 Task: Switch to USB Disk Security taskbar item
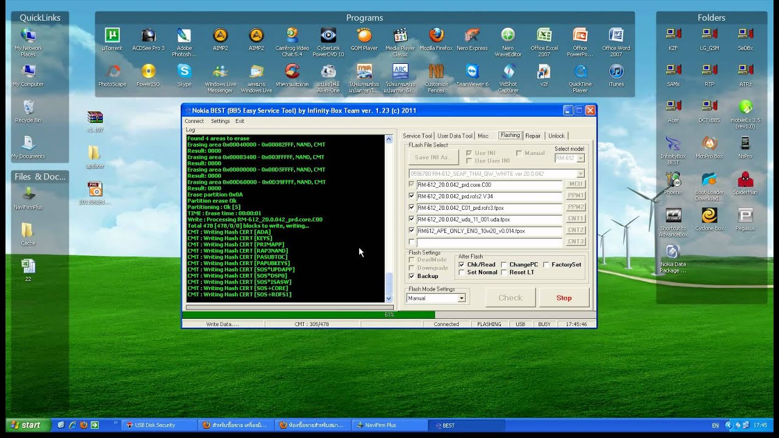point(161,425)
